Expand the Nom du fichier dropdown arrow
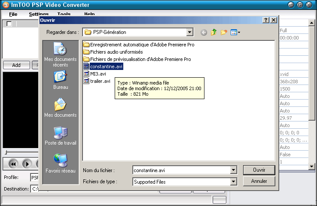Screen dimensions: 317x206 [x=233, y=170]
